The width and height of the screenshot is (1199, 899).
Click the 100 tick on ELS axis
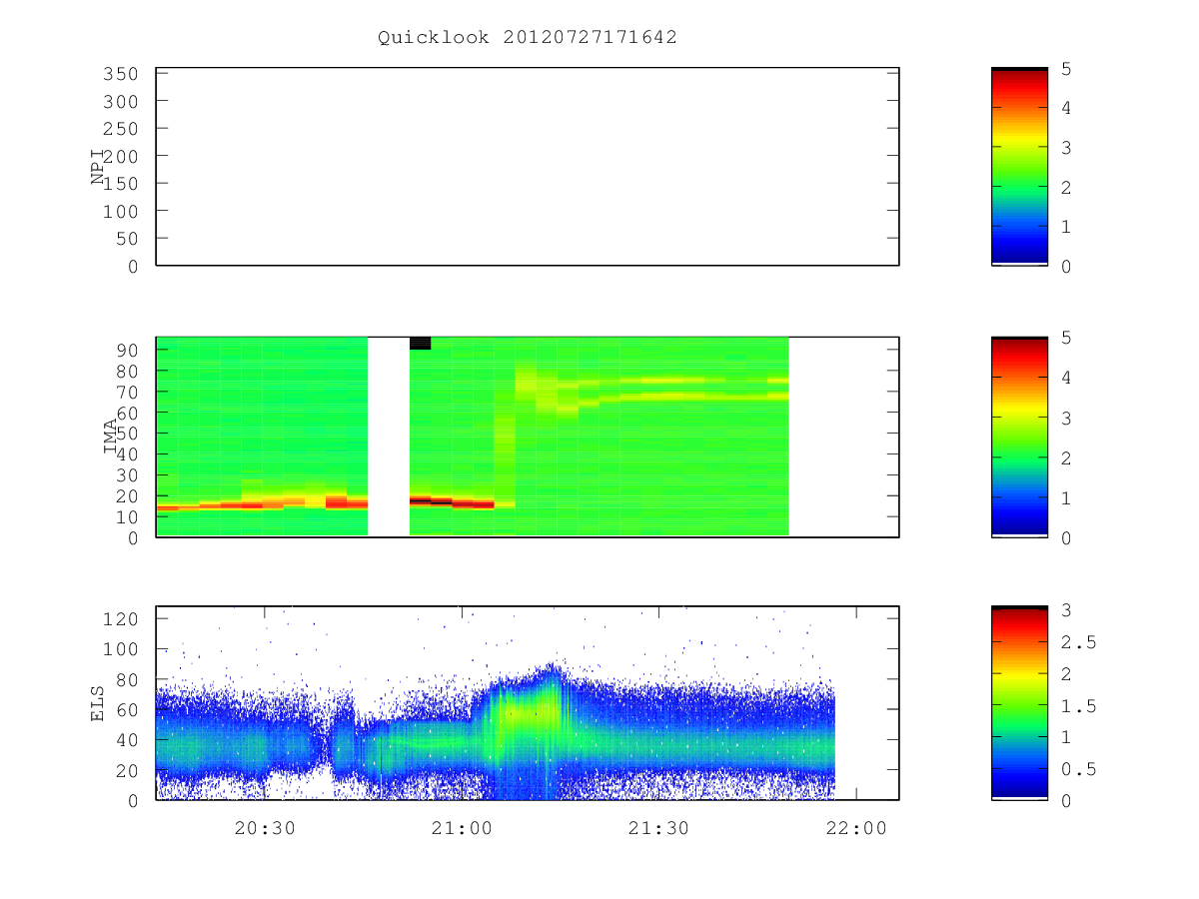point(121,648)
